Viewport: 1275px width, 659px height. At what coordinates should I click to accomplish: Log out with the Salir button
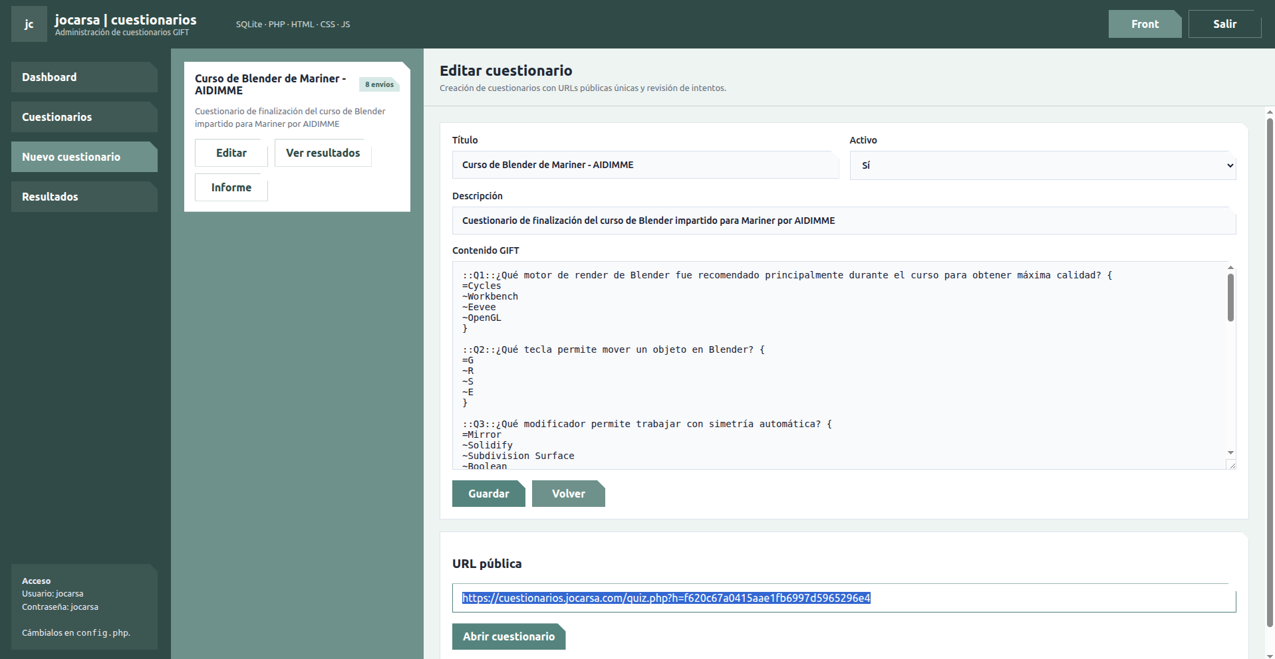(x=1224, y=24)
